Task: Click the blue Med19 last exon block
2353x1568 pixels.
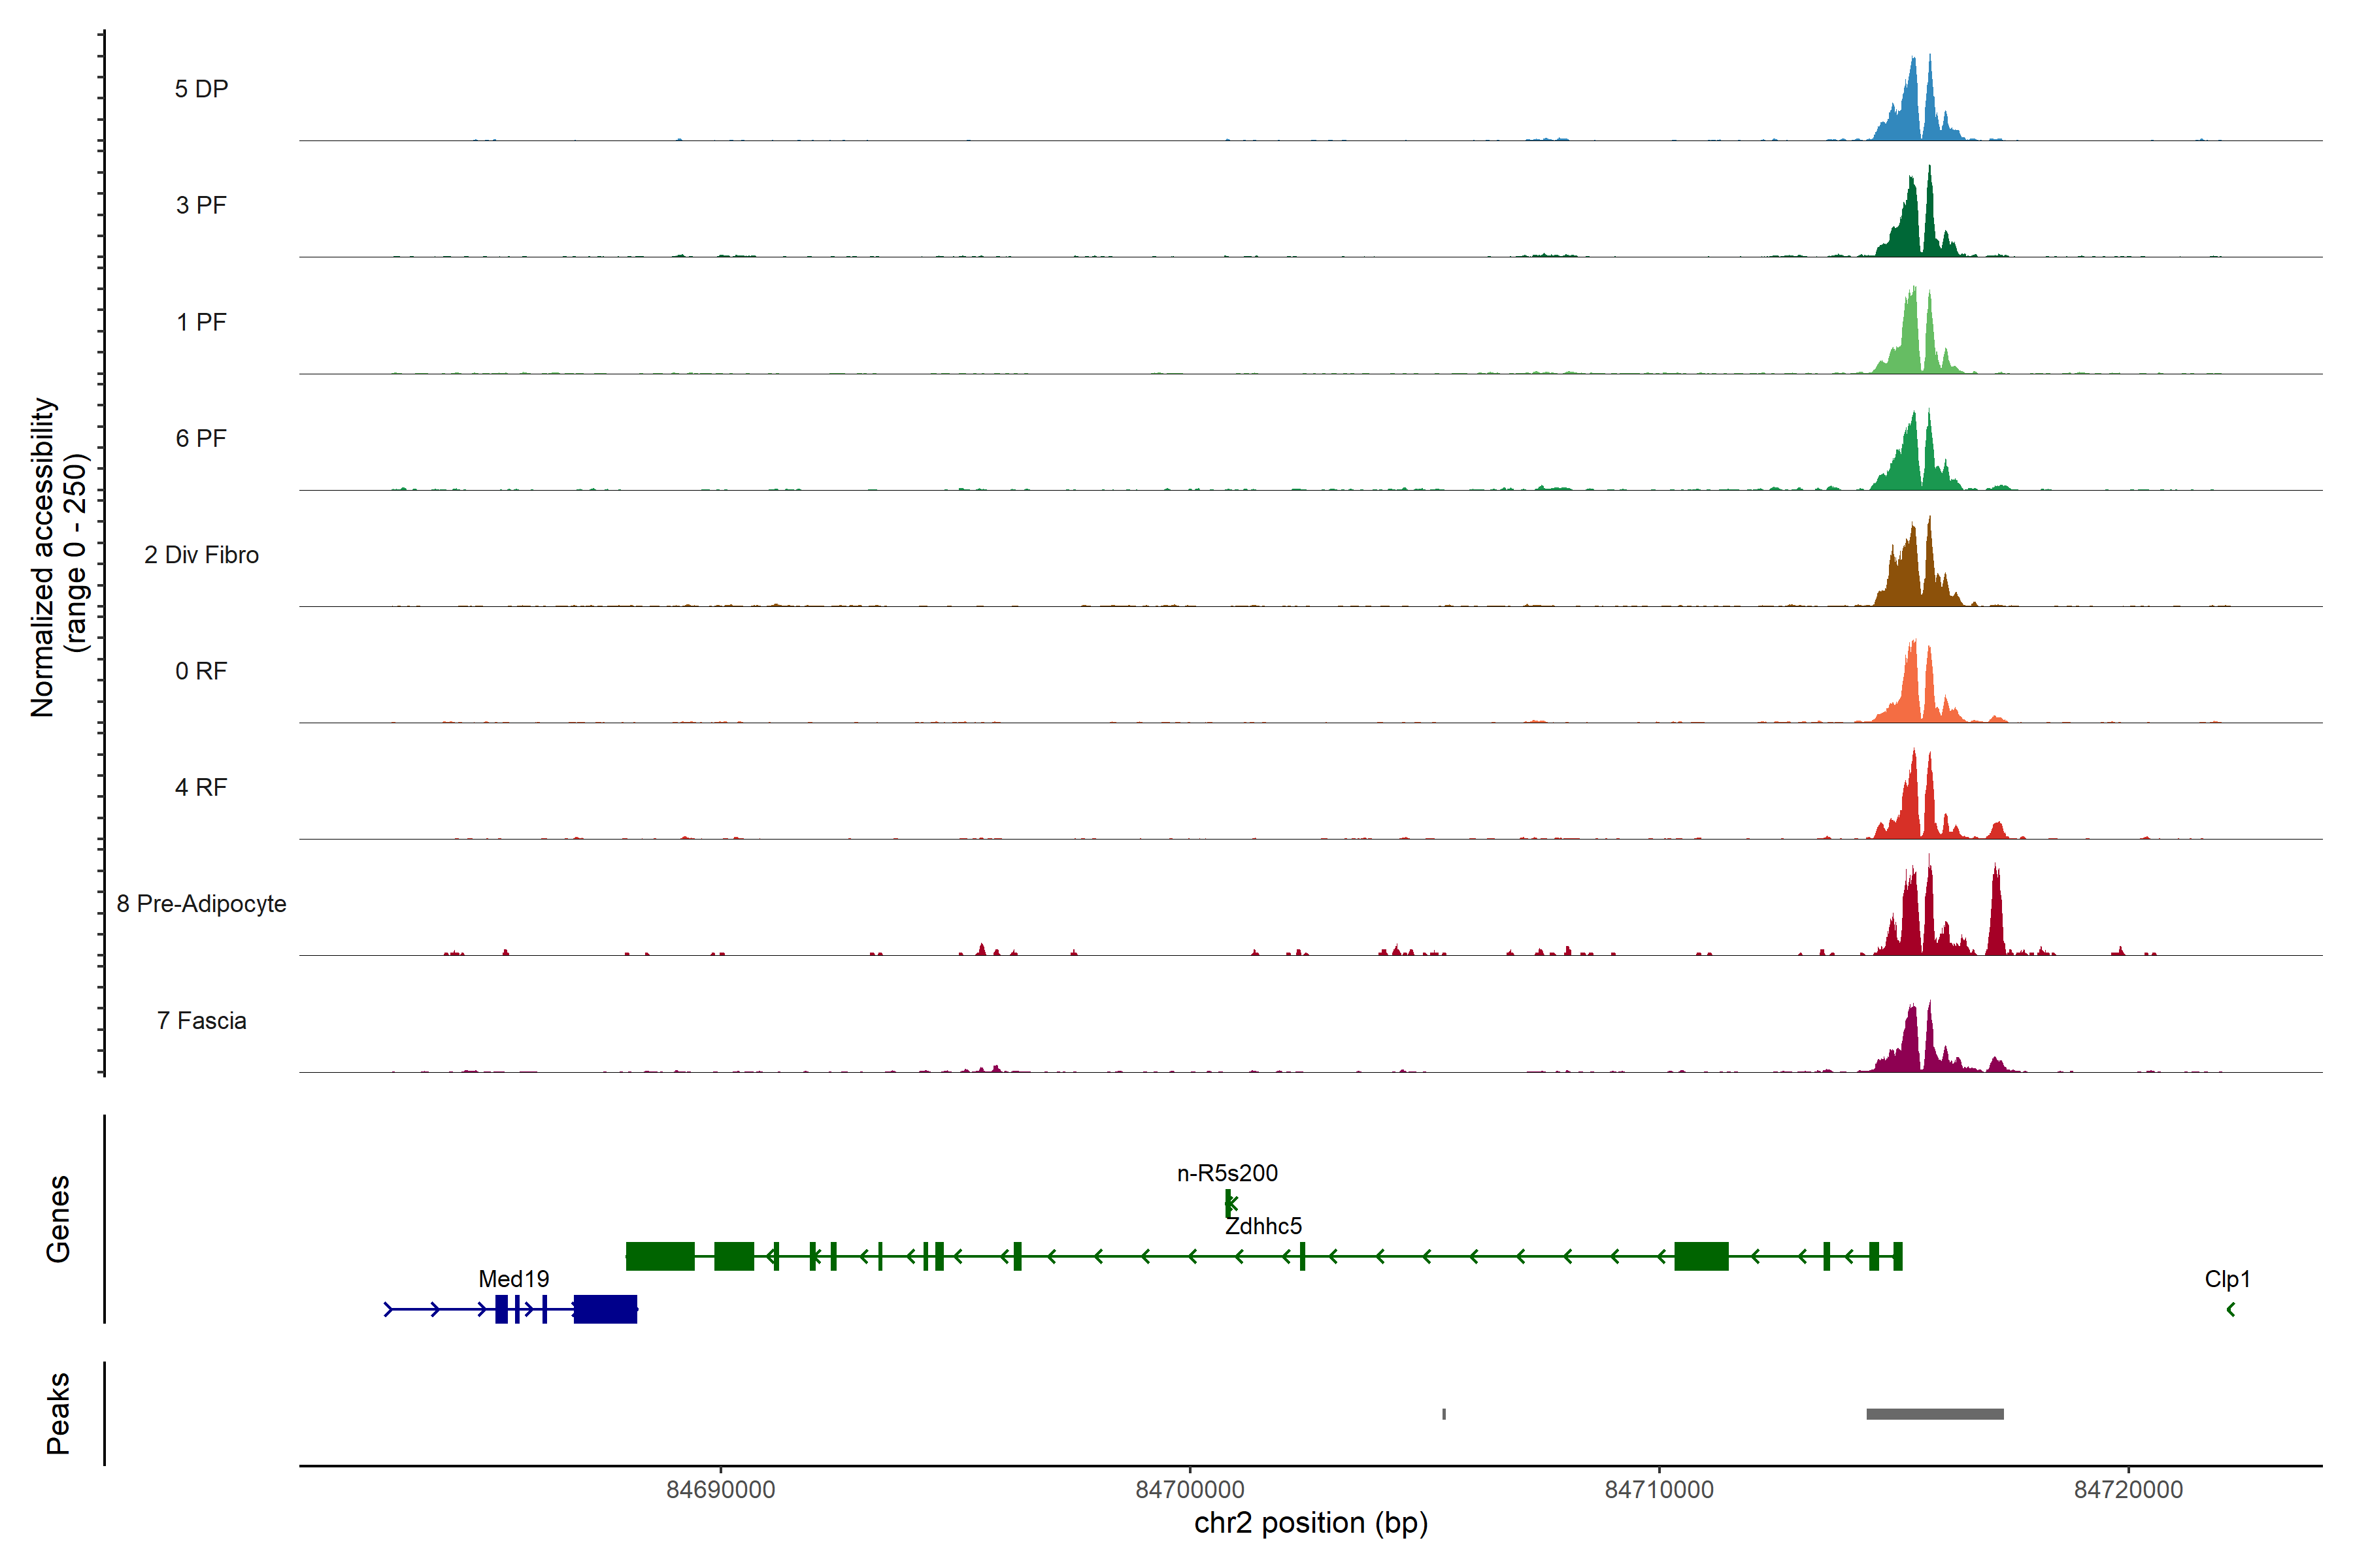Action: pyautogui.click(x=605, y=1308)
